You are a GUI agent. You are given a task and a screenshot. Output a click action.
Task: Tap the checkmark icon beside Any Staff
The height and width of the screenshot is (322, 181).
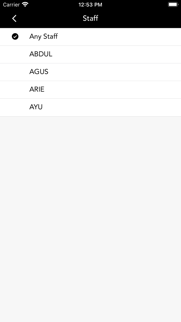tap(15, 36)
